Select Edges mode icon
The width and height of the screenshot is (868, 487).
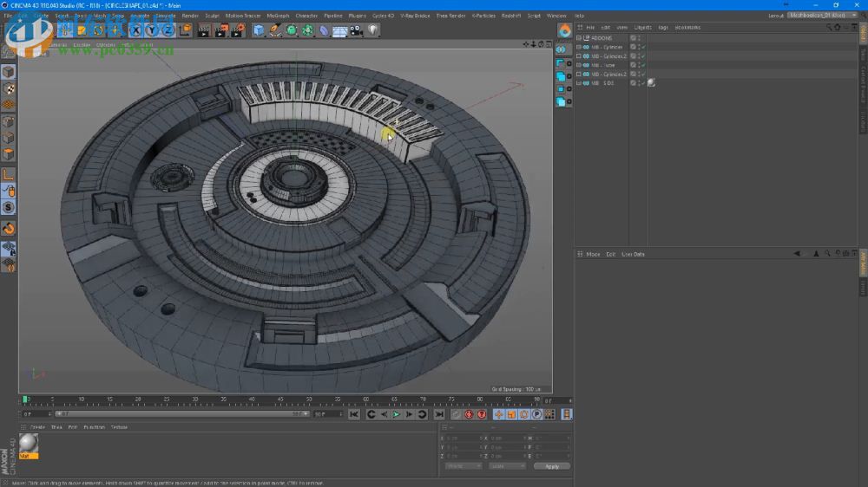coord(9,138)
